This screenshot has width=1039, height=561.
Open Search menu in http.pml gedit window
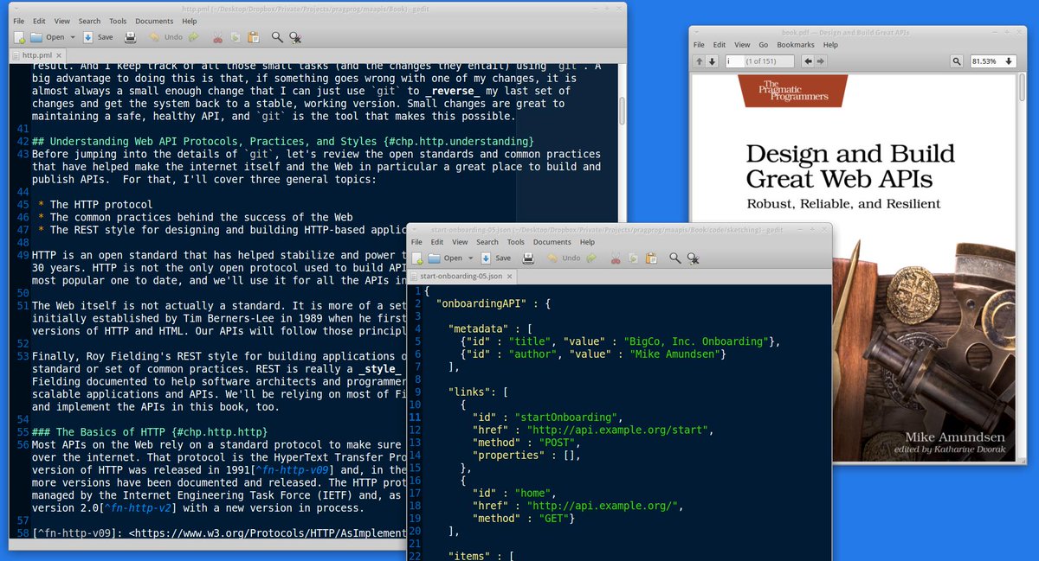click(x=89, y=21)
